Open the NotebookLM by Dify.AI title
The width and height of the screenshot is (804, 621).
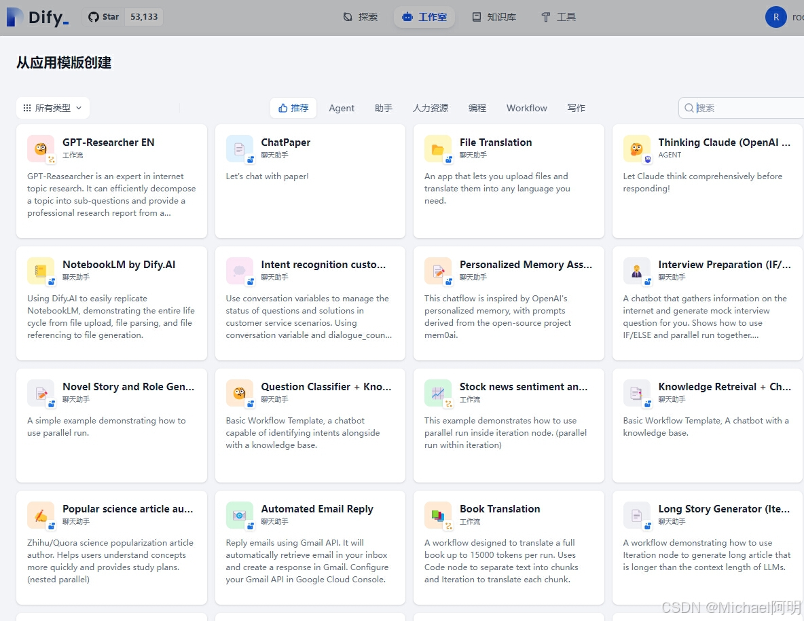coord(119,265)
